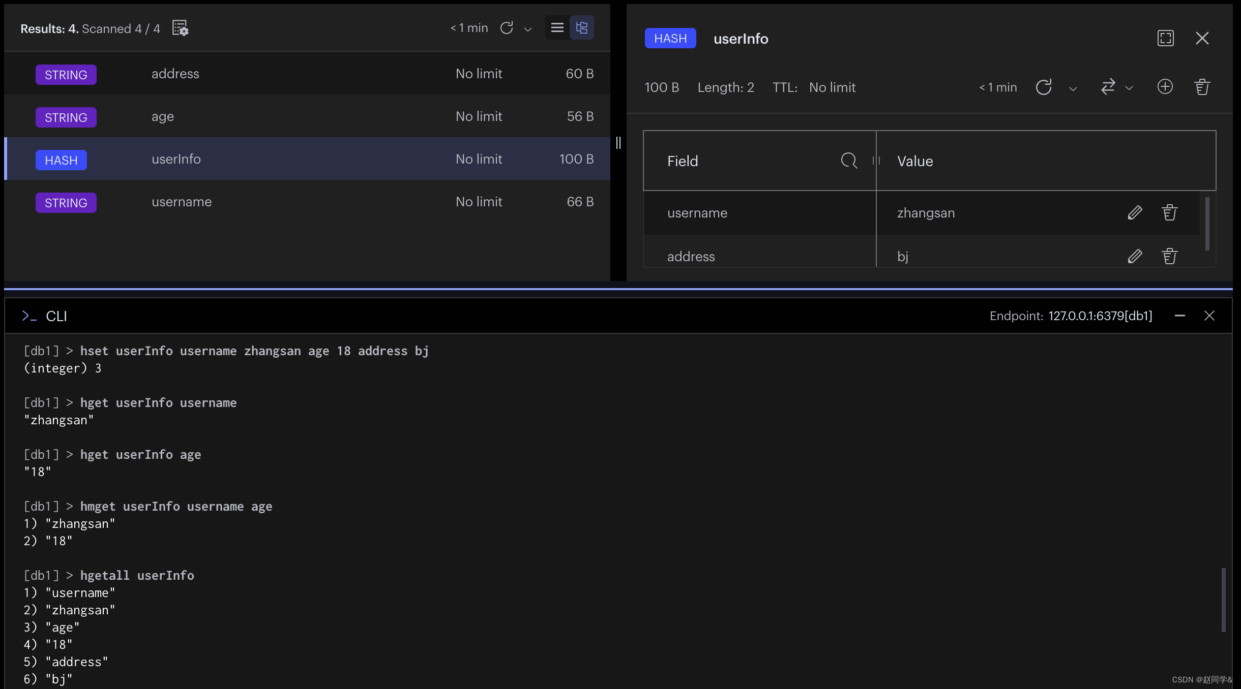Switch to tree view of keys
This screenshot has height=689, width=1241.
(582, 28)
